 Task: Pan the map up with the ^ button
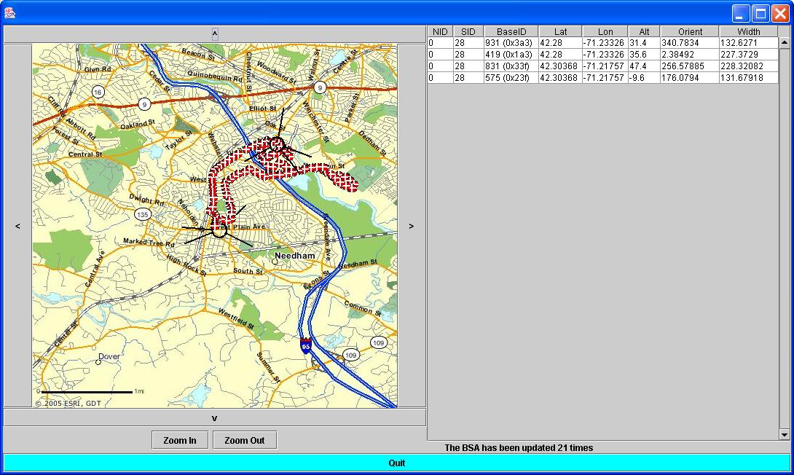tap(215, 34)
